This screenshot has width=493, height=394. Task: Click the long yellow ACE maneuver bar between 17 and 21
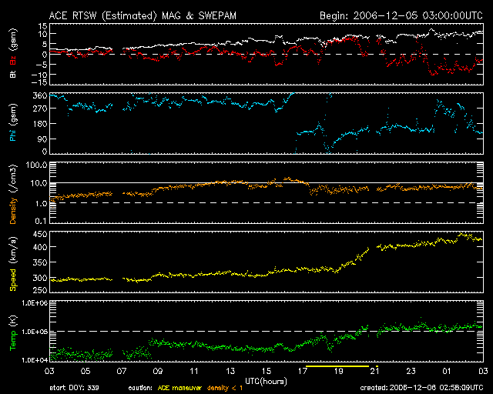(337, 366)
